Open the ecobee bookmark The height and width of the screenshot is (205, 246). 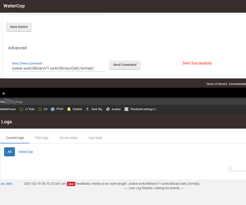tap(113, 109)
